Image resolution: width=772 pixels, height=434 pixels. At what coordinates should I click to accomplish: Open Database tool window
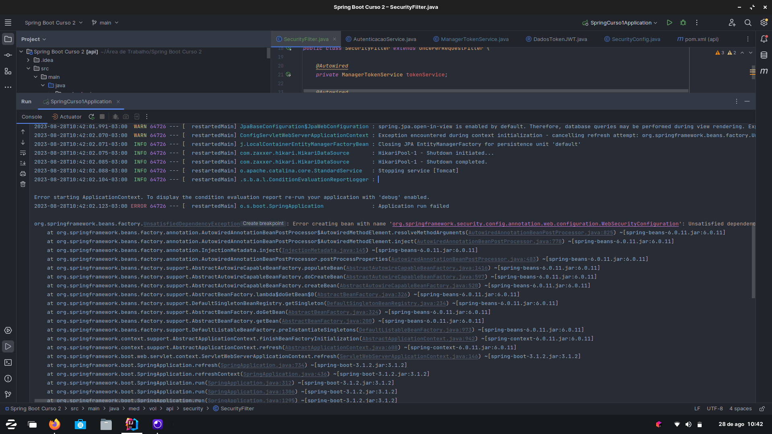click(x=764, y=55)
